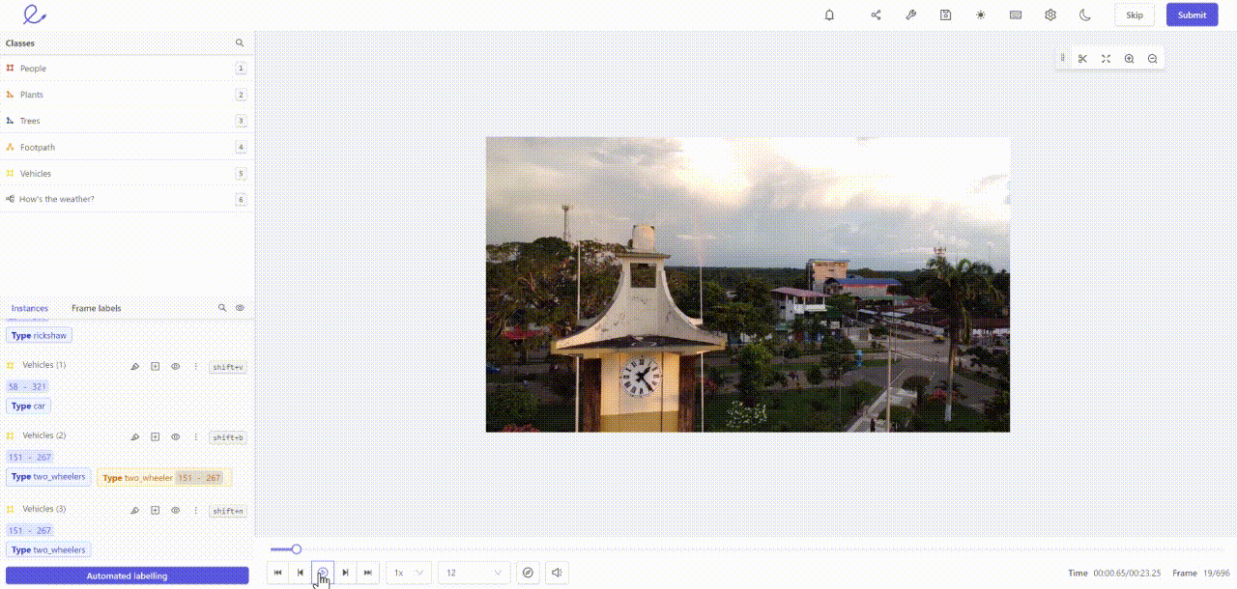
Task: Step forward one frame
Action: pyautogui.click(x=345, y=573)
